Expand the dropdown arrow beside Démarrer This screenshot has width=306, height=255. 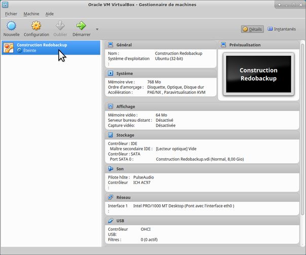point(97,29)
